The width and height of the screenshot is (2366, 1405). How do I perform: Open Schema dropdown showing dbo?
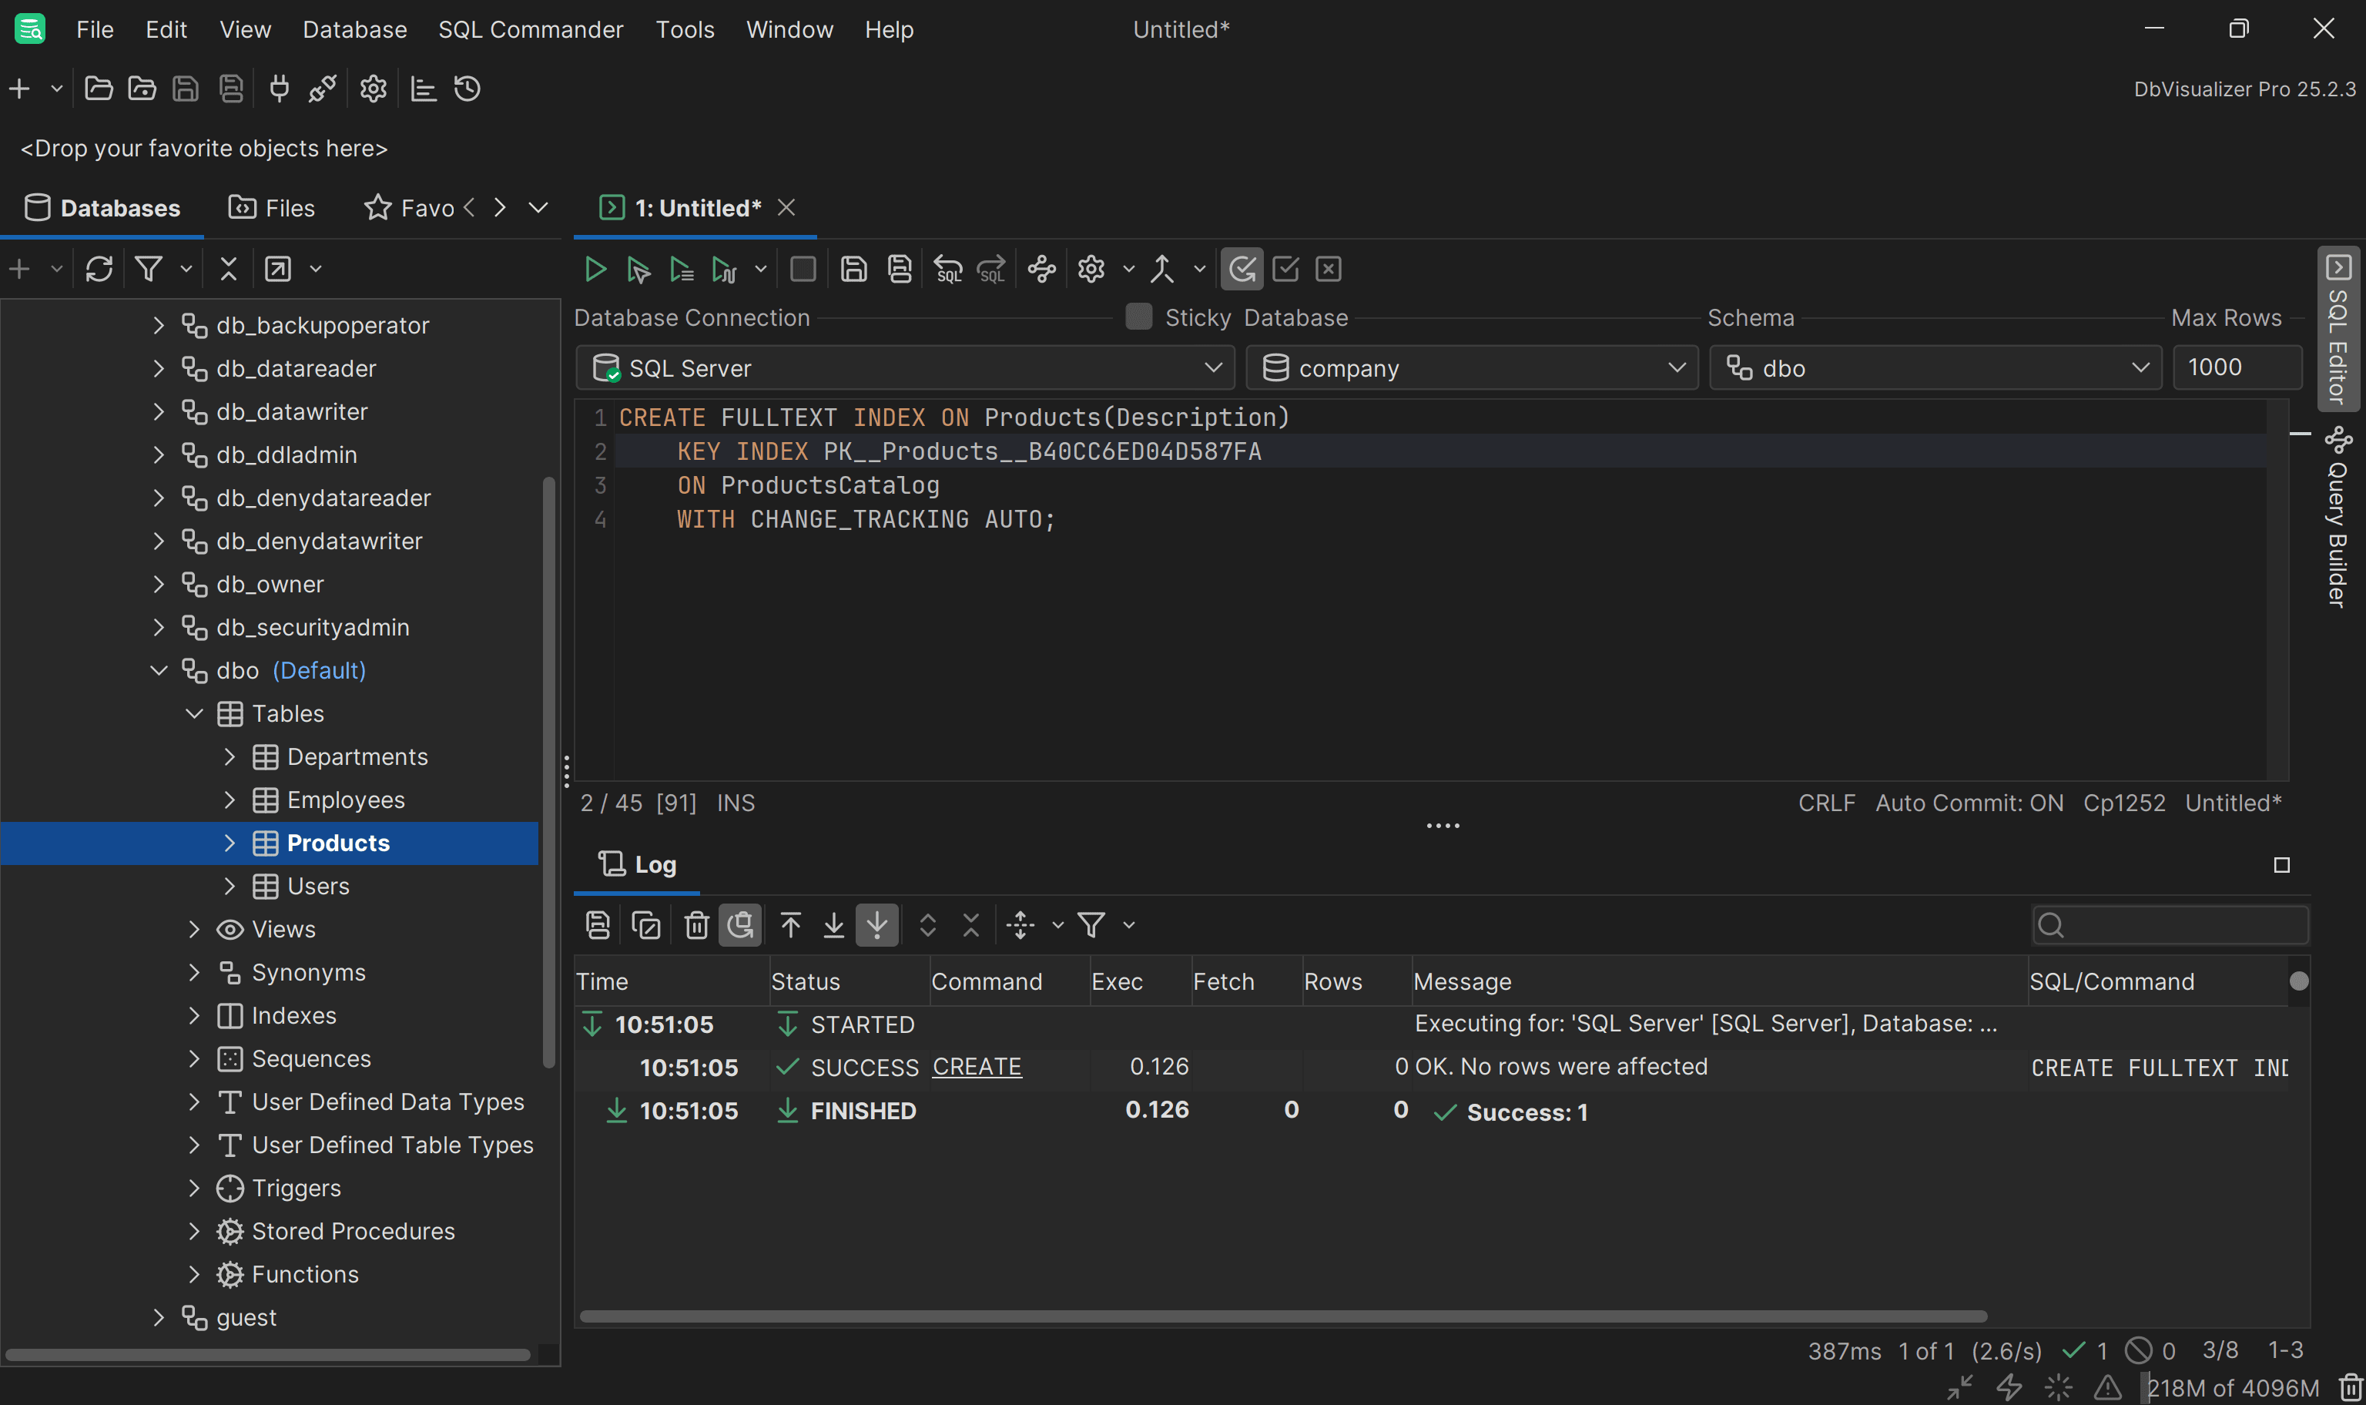(1935, 368)
